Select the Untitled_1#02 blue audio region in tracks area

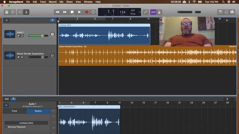pyautogui.click(x=104, y=34)
